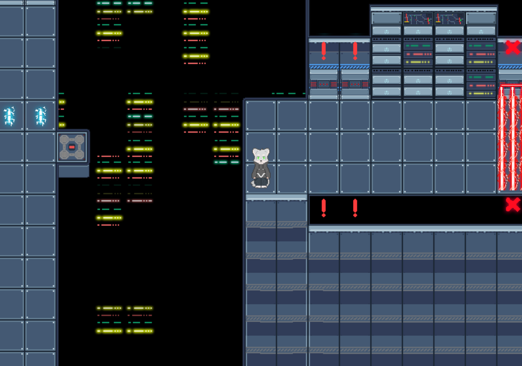The height and width of the screenshot is (366, 522).
Task: Click the left red exclamation mark in lower black strip
Action: coord(324,208)
